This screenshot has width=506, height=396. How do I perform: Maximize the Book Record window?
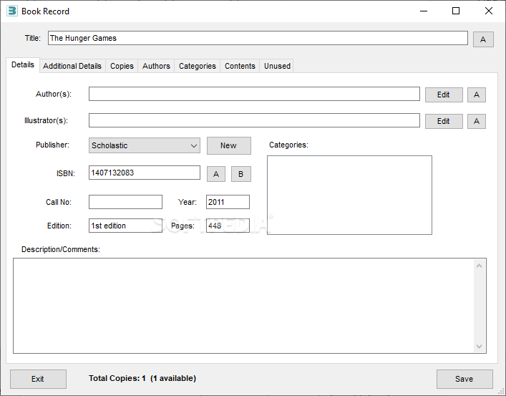(x=456, y=11)
